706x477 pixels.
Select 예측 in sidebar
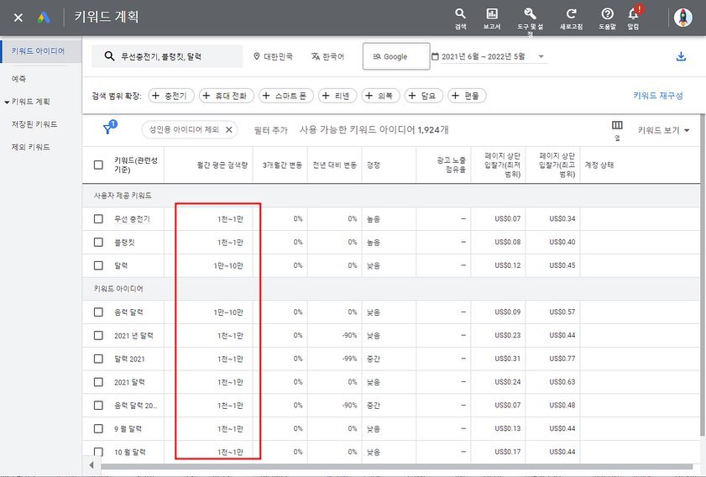click(19, 79)
